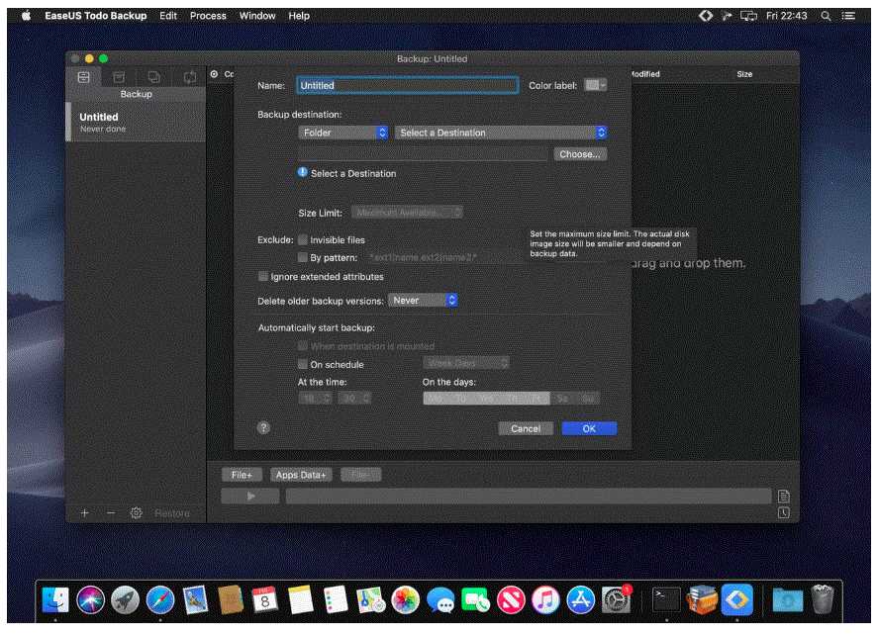This screenshot has width=878, height=637.
Task: Open Spotlight search in menu bar
Action: tap(826, 16)
